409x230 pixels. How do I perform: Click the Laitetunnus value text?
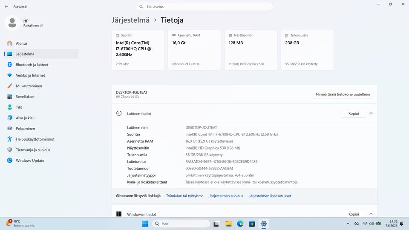(x=222, y=162)
